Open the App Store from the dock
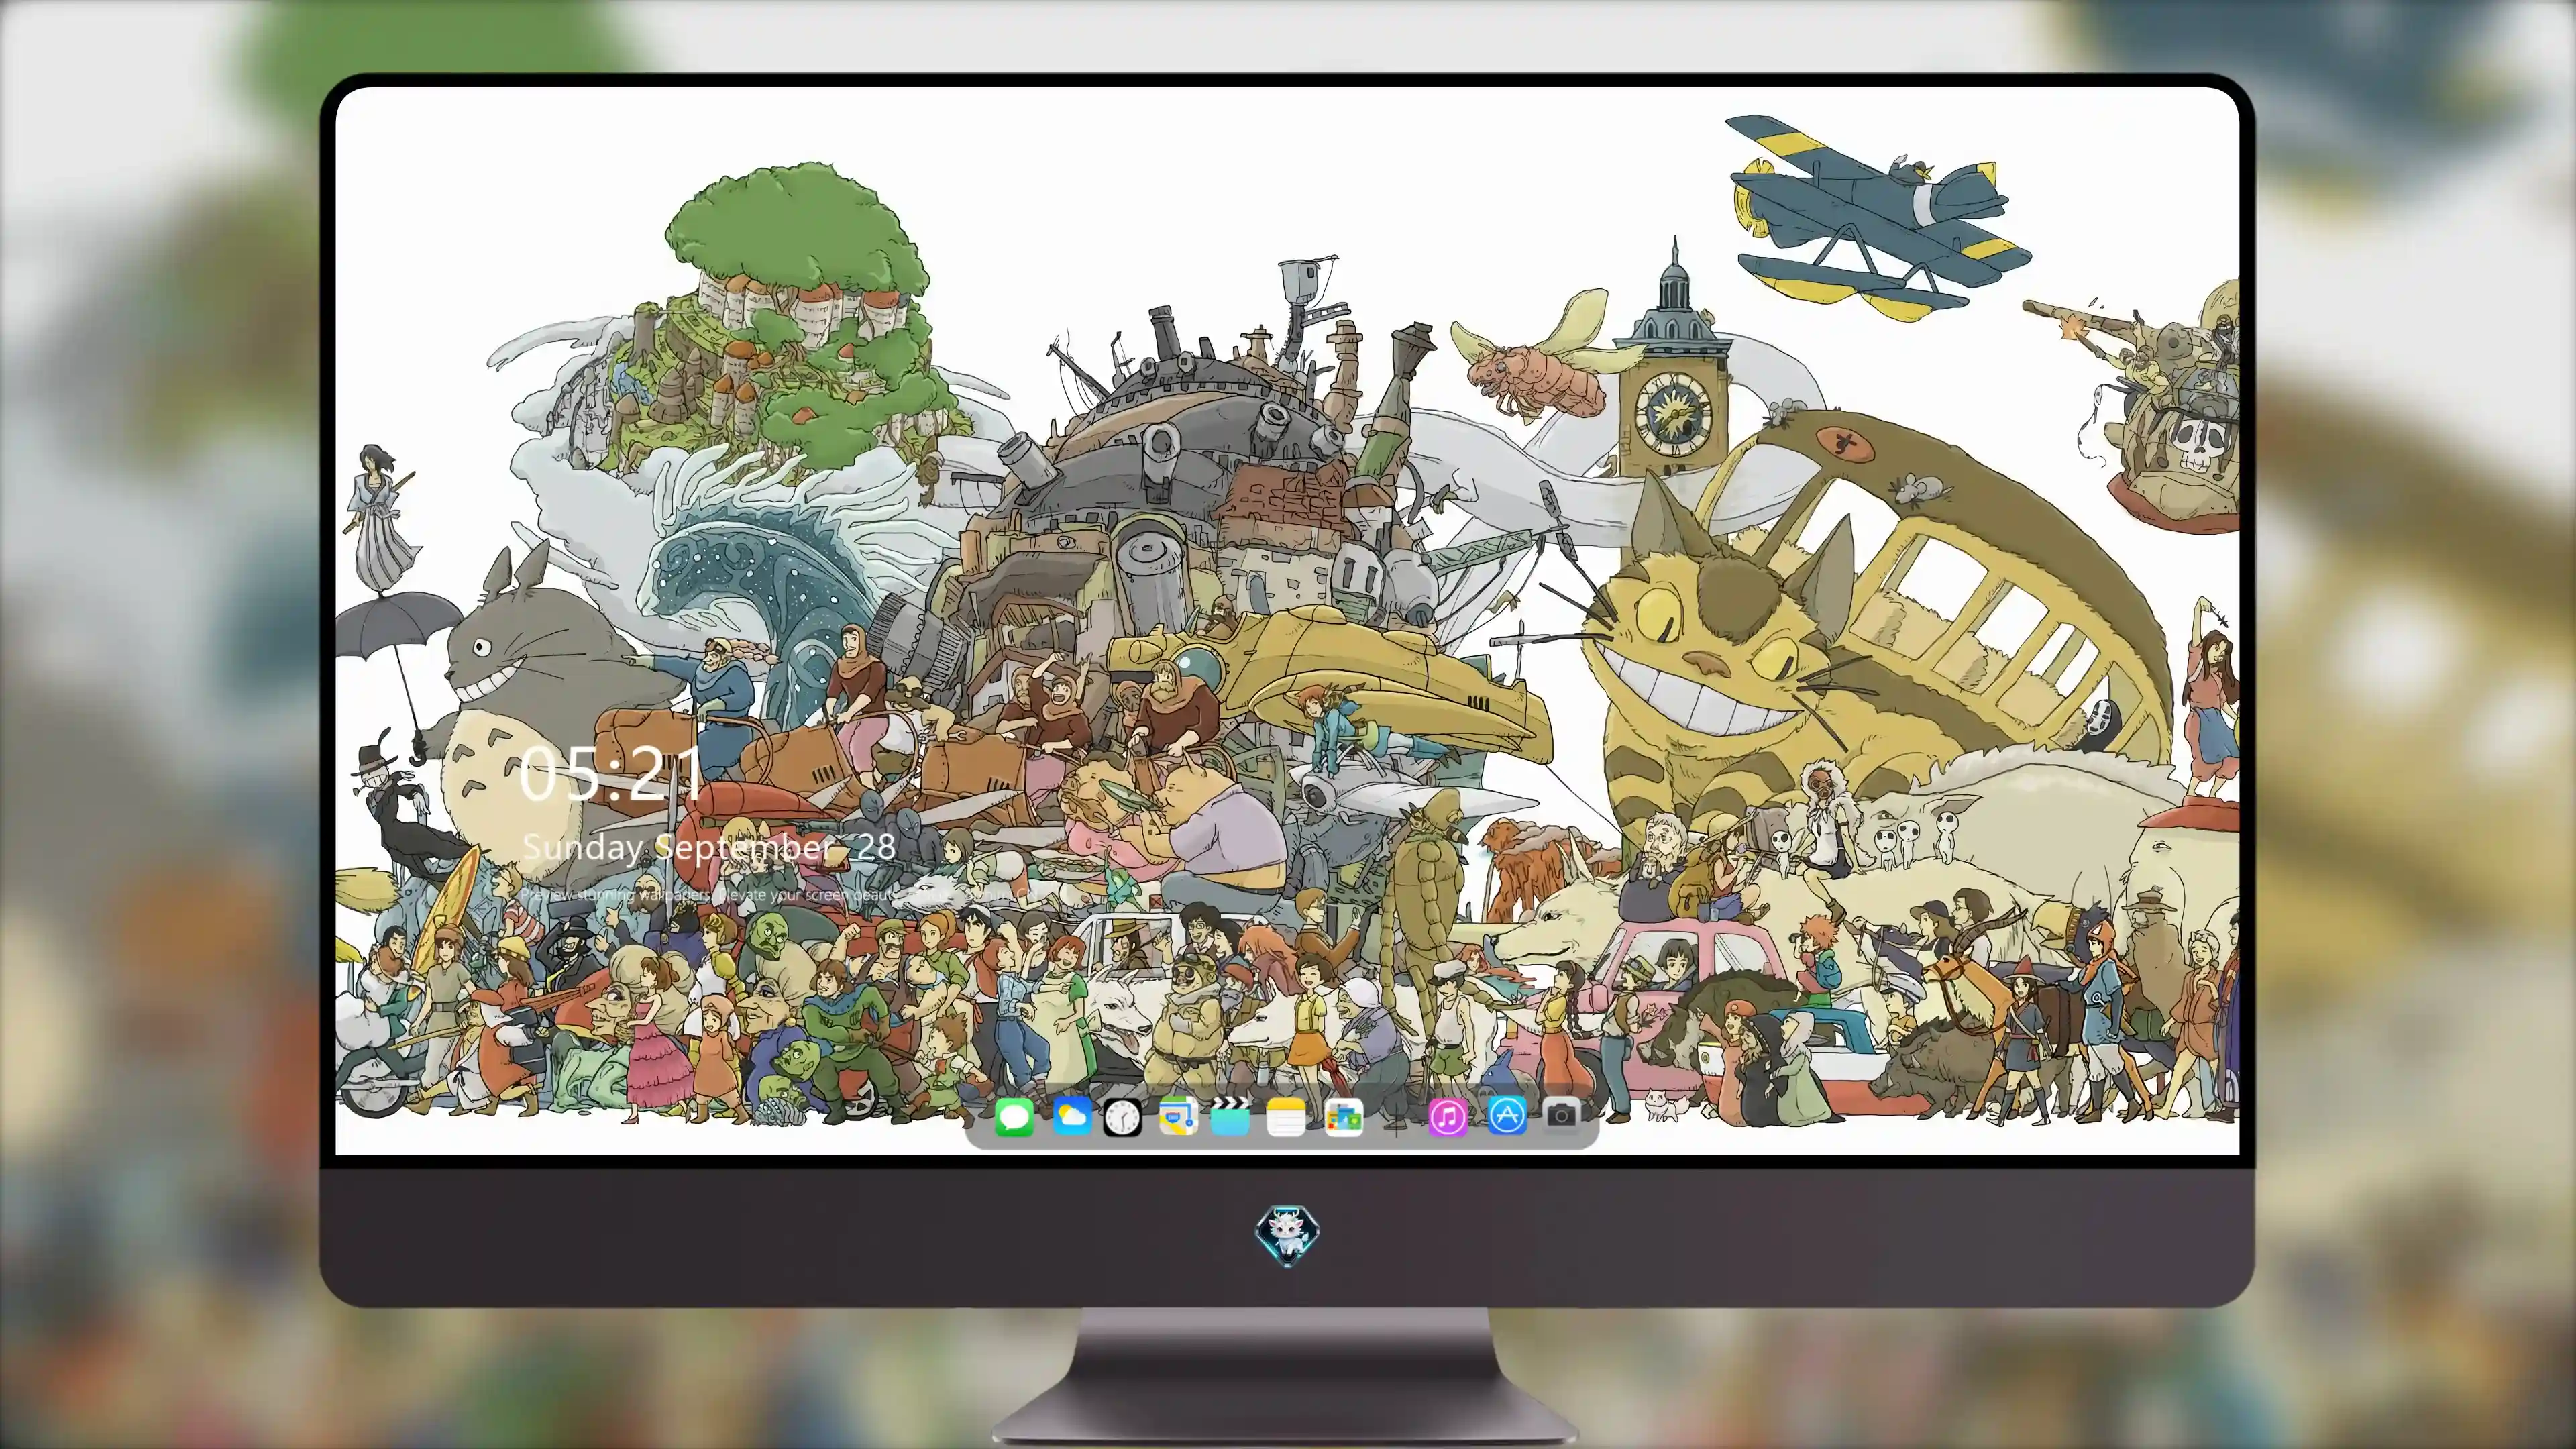This screenshot has width=2576, height=1449. coord(1507,1115)
